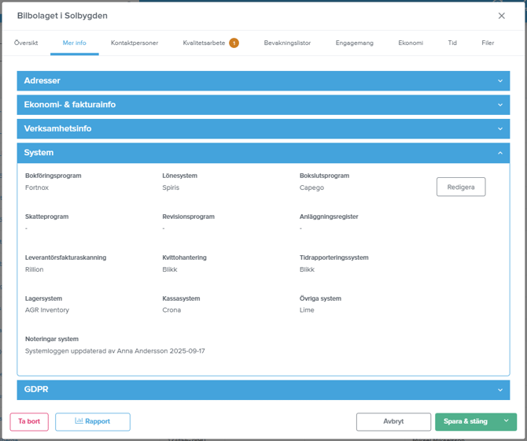Select the Tid tab

click(452, 43)
